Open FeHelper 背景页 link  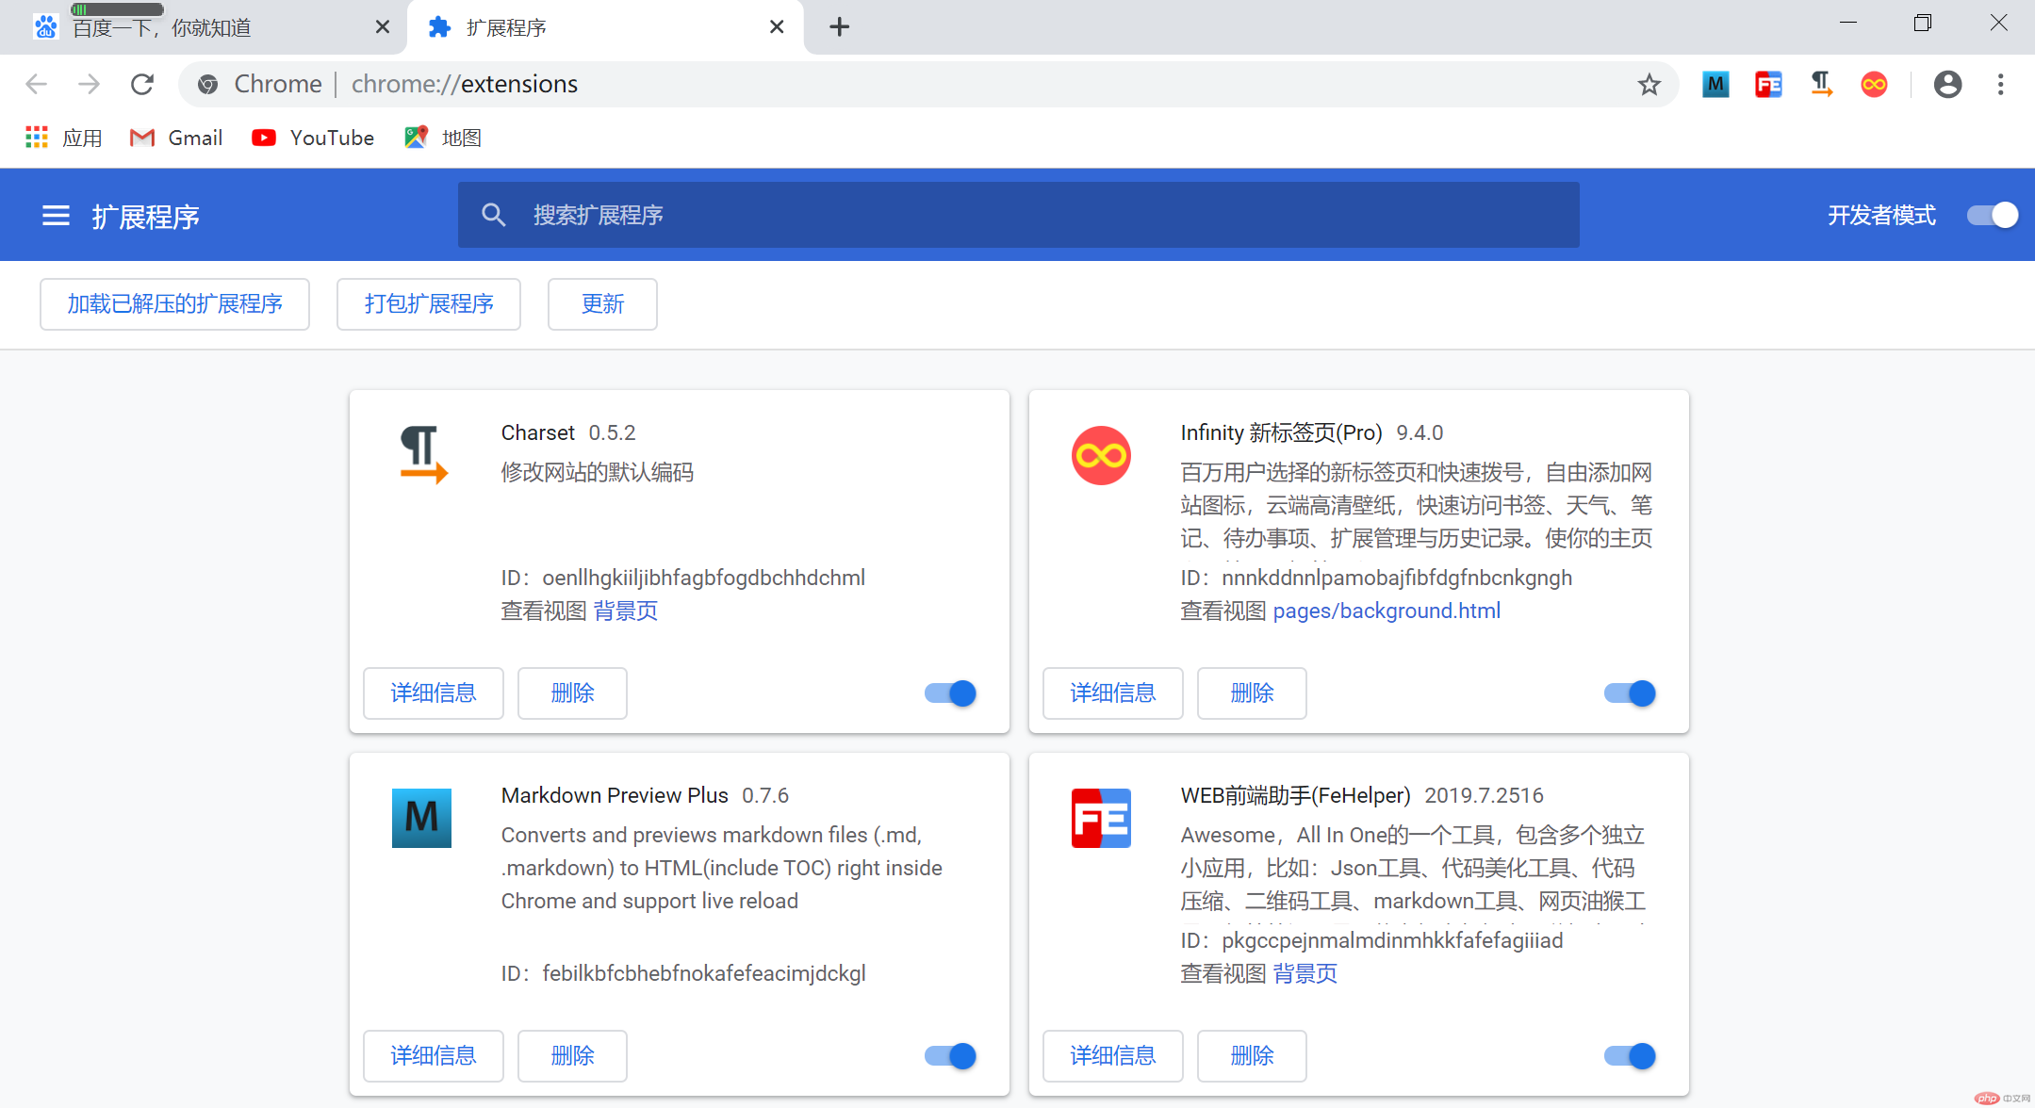(1305, 973)
